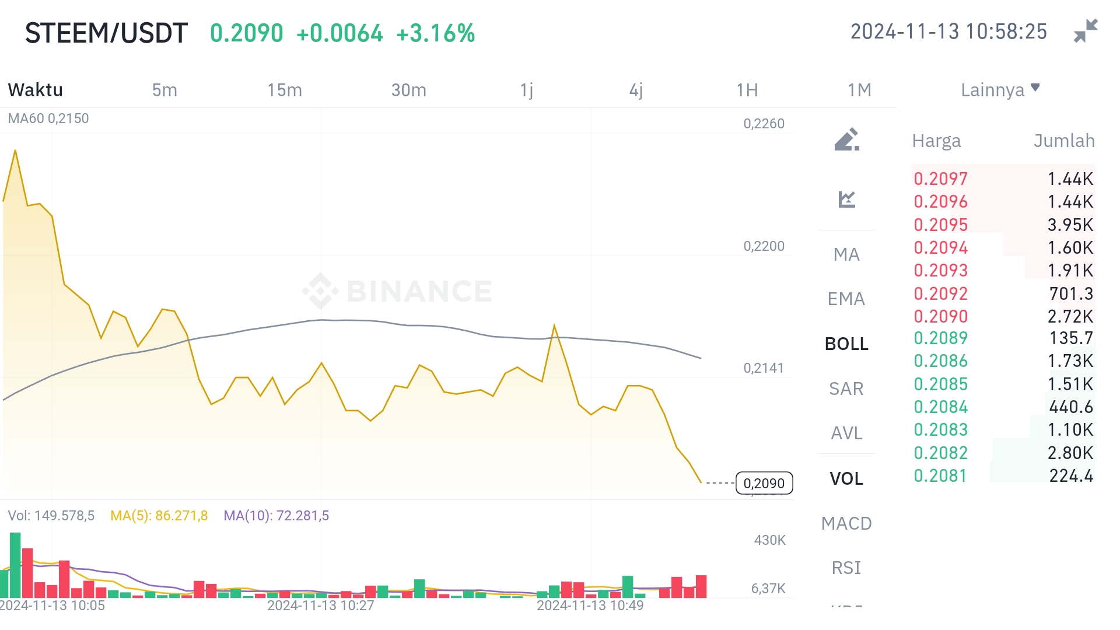Viewport: 1120px width, 630px height.
Task: Toggle the AVL indicator
Action: pyautogui.click(x=846, y=433)
